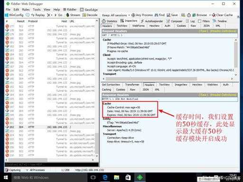The image size is (243, 182).
Task: Click the Find binoculars button
Action: (x=159, y=15)
